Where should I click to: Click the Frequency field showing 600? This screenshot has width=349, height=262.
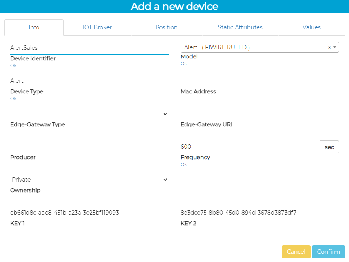pyautogui.click(x=250, y=147)
